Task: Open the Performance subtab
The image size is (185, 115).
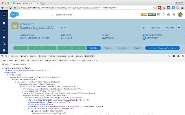Action: tap(37, 60)
